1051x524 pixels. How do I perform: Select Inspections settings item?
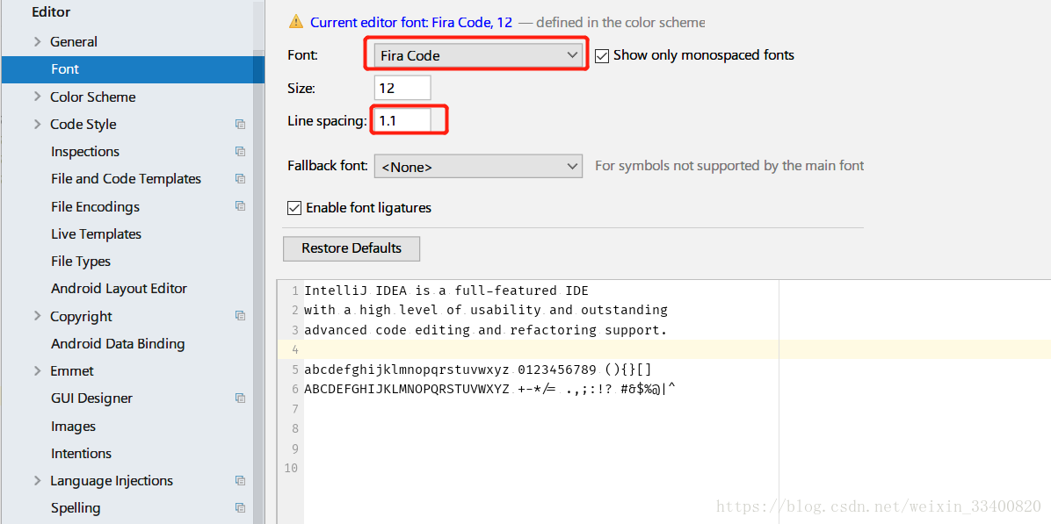click(85, 152)
